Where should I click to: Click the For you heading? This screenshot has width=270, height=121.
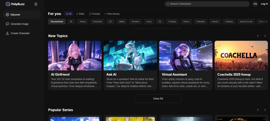click(54, 14)
